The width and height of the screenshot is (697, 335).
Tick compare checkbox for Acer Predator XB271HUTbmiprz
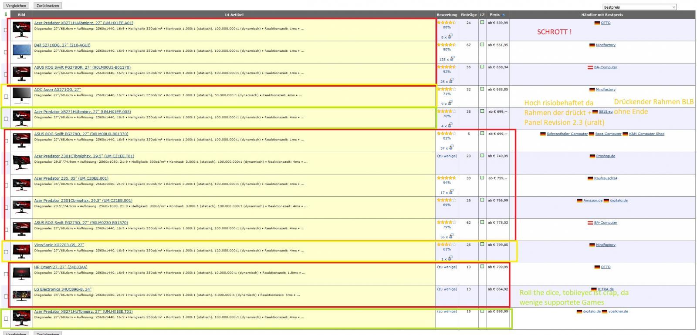click(x=6, y=318)
